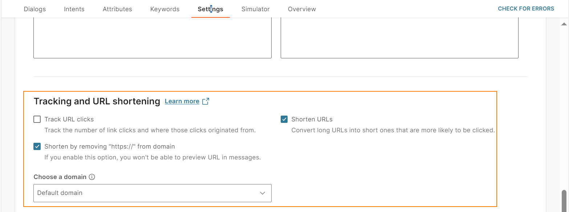569x212 pixels.
Task: Open the Simulator tab
Action: click(256, 9)
